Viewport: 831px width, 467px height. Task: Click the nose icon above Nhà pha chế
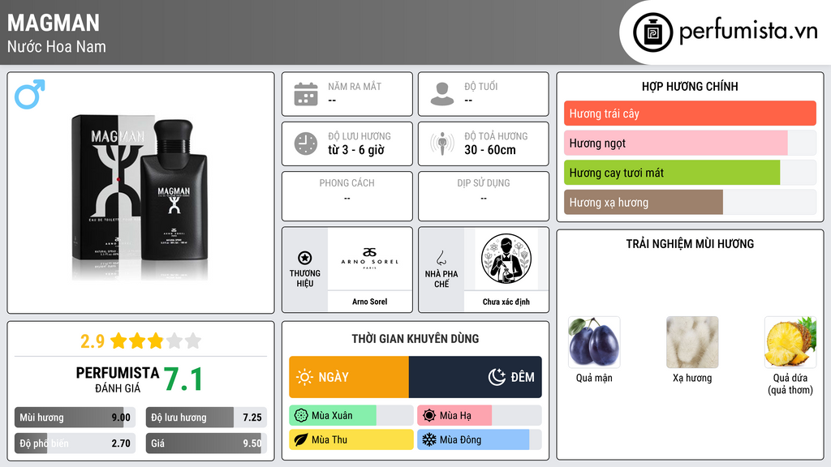click(441, 258)
